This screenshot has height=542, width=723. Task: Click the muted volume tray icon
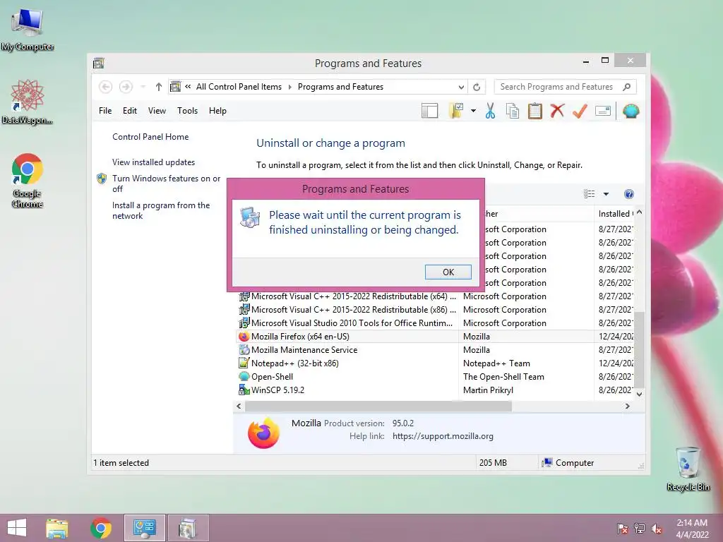click(656, 529)
